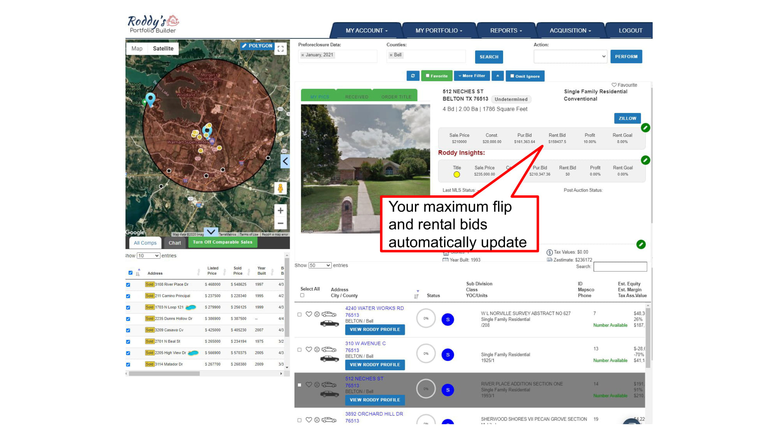This screenshot has width=777, height=437.
Task: Edit Roddy Insights with the green pencil
Action: click(x=645, y=160)
